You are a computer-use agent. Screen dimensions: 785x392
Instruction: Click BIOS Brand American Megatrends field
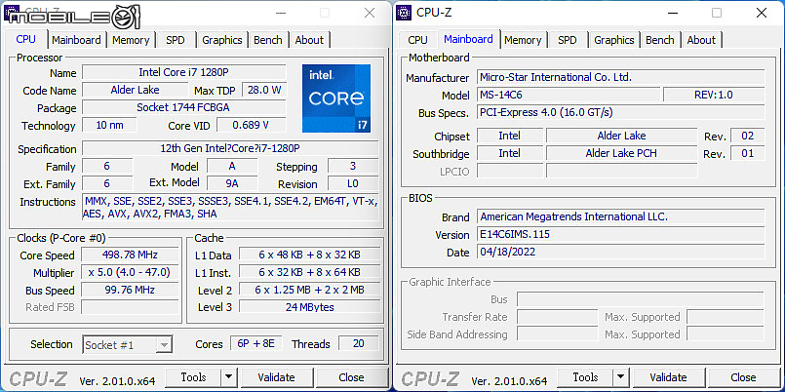tap(621, 216)
